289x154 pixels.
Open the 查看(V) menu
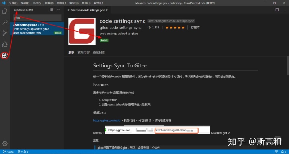[x=49, y=3]
